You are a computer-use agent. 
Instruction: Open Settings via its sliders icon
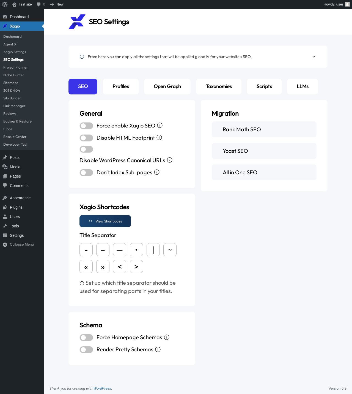5,235
